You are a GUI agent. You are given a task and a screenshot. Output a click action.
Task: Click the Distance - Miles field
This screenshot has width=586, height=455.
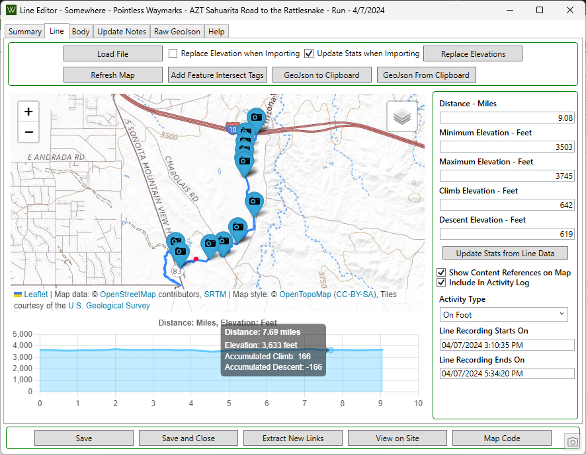pos(507,118)
